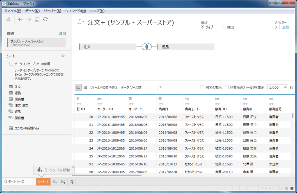Screen dimensions: 297x193
Task: Click the Abc type icon above 顧客名
Action: (245, 98)
